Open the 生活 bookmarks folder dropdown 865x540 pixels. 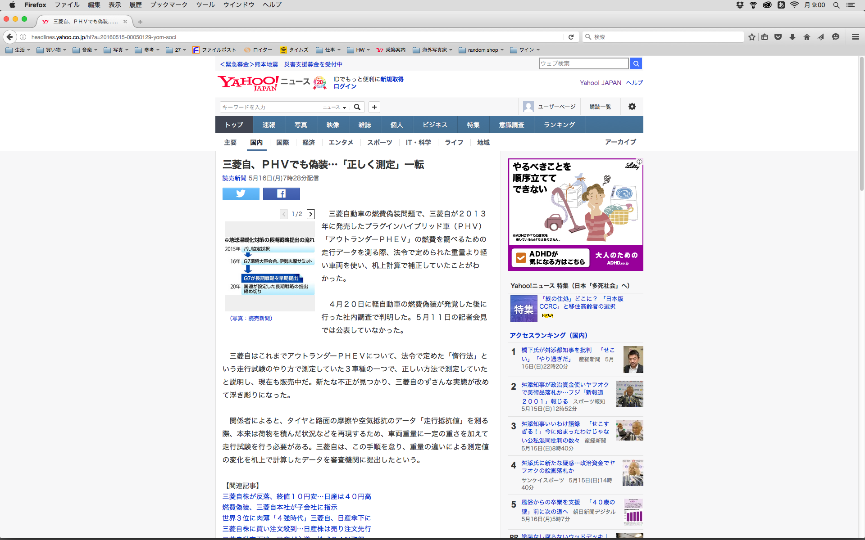[x=18, y=50]
